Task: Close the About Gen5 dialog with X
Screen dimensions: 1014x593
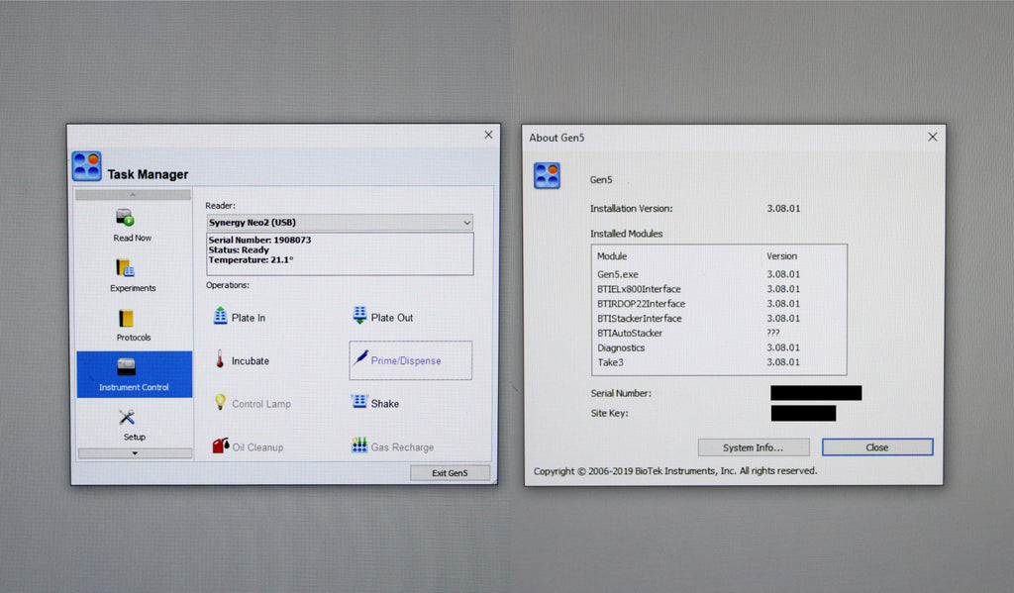Action: click(932, 137)
